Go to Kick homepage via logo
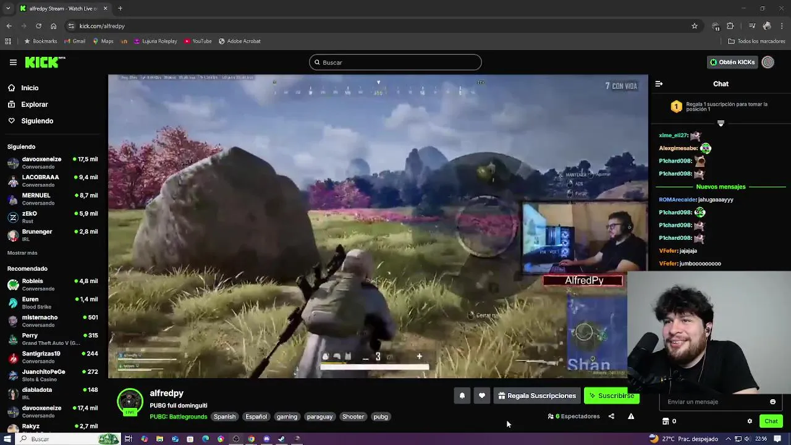This screenshot has height=445, width=791. (44, 62)
